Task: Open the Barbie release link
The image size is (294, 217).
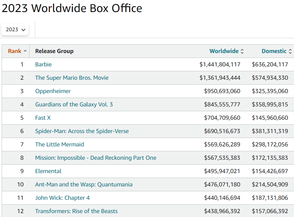Action: click(x=43, y=64)
